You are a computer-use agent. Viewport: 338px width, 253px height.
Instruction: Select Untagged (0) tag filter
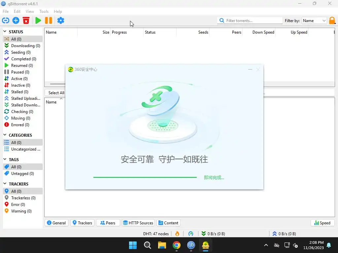click(23, 173)
